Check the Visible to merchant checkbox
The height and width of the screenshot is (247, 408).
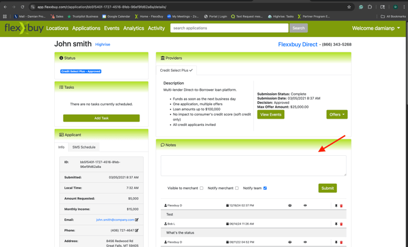pos(202,188)
